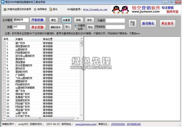Click the username andy005 in status bar
The image size is (182, 127).
[23, 124]
